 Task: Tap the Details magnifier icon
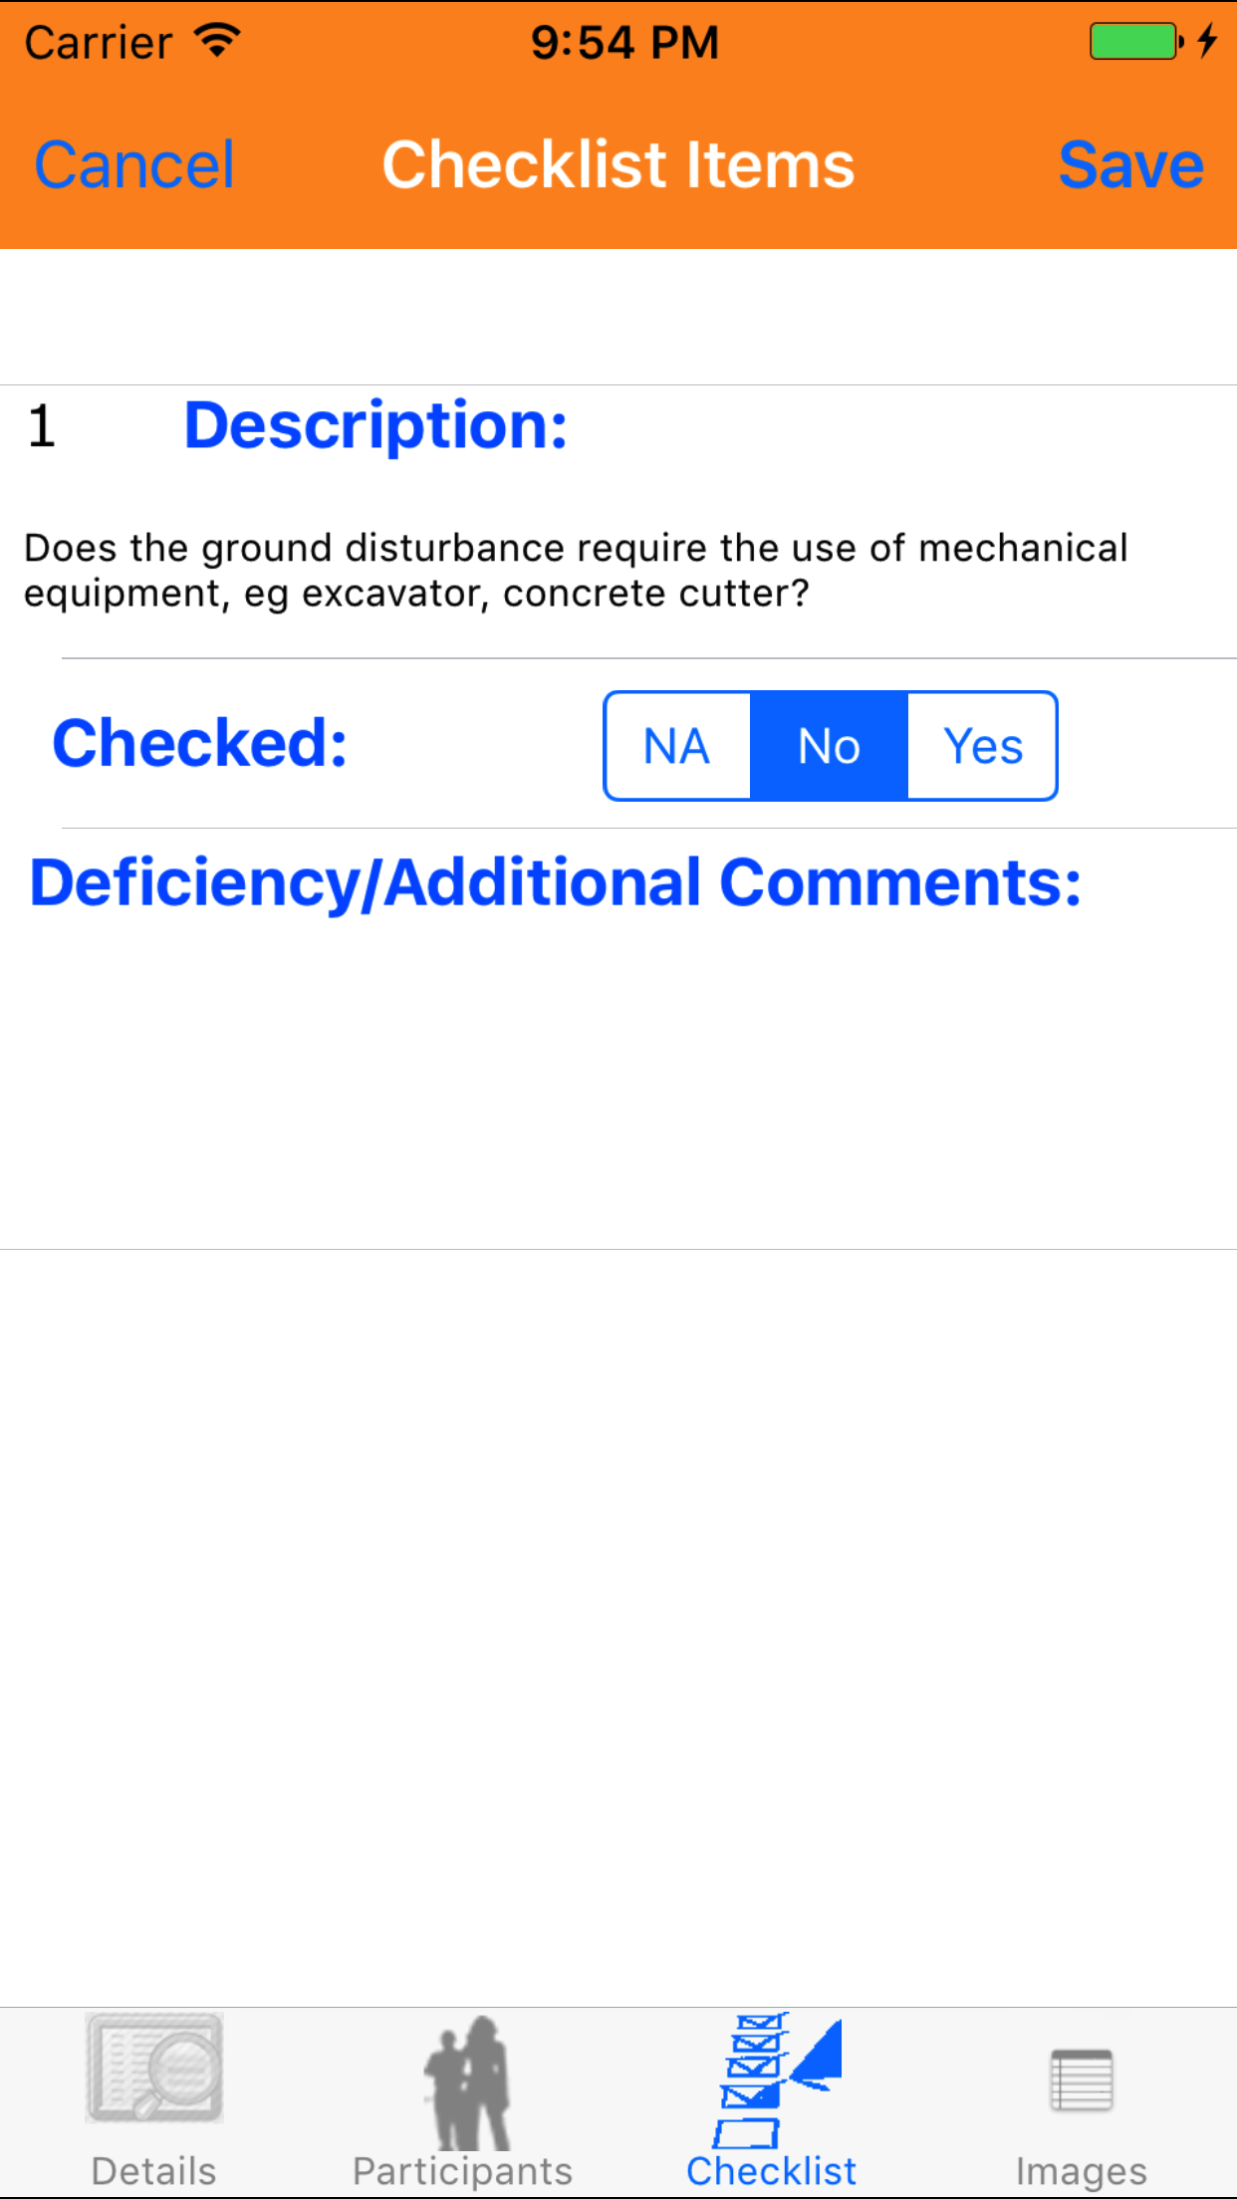[154, 2068]
